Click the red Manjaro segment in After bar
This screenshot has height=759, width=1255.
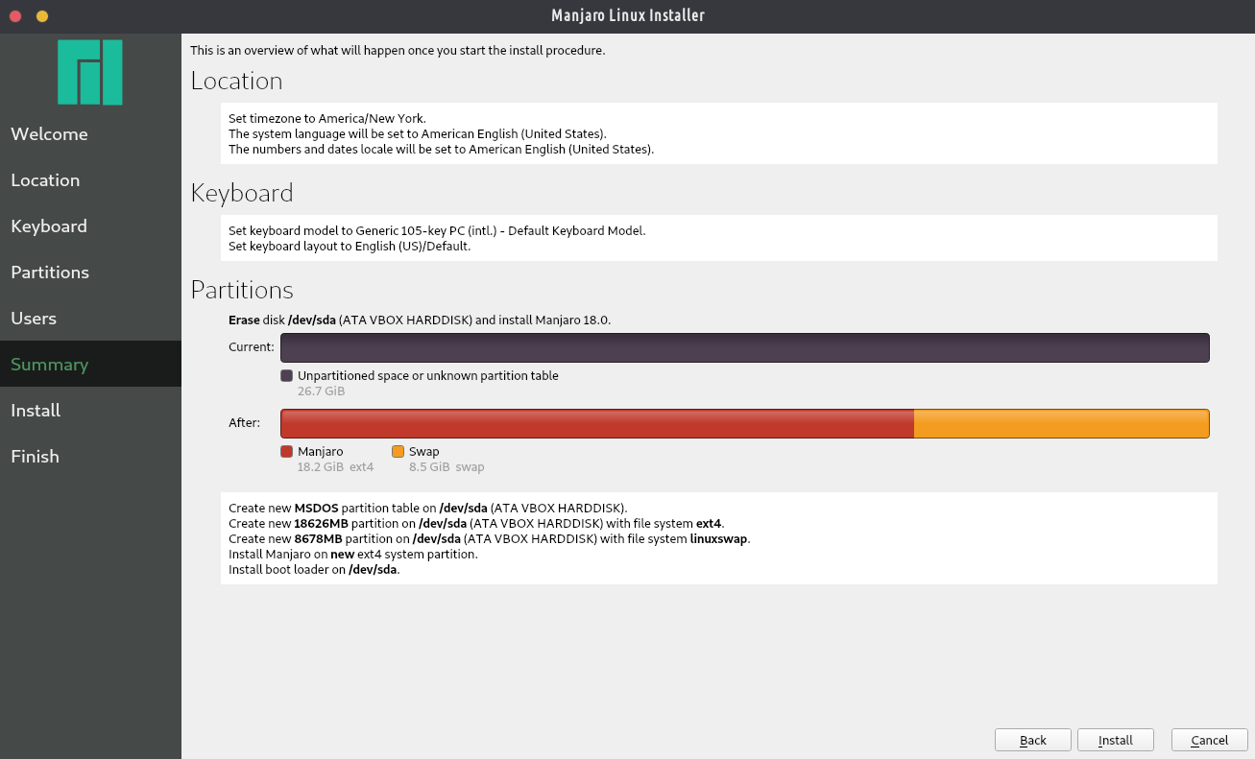[x=596, y=423]
